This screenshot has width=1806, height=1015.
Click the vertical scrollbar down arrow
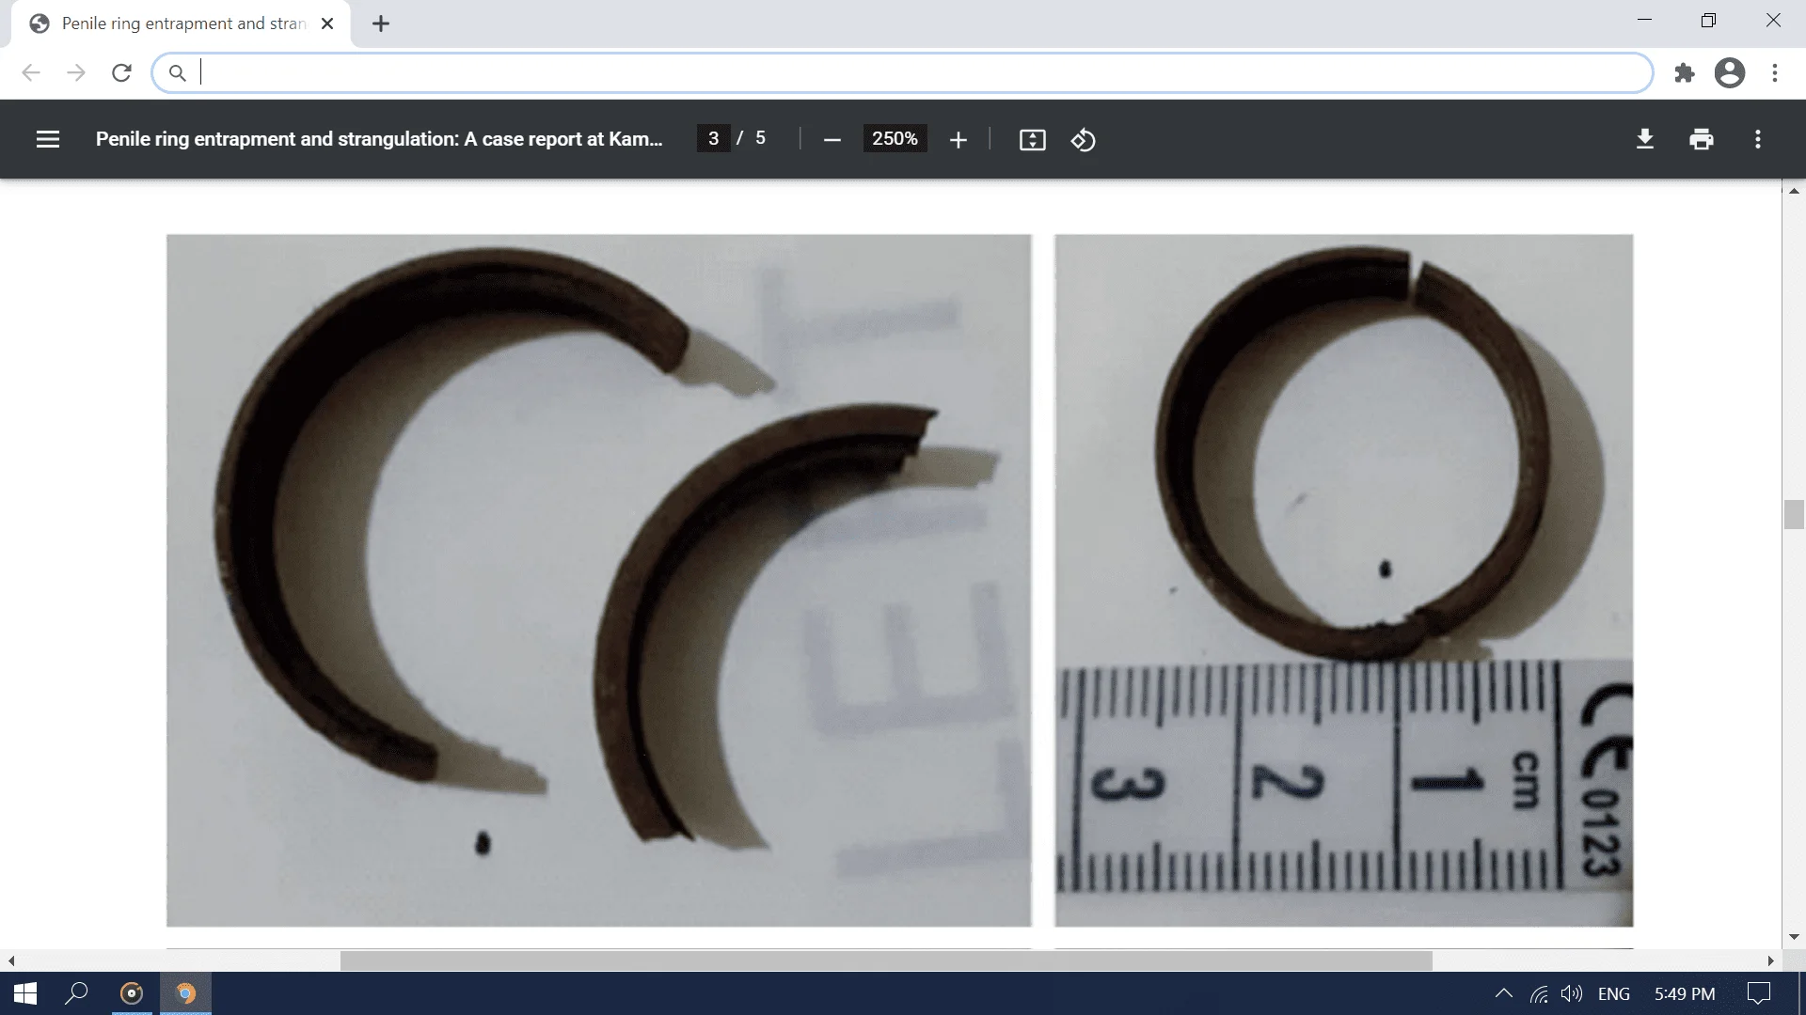click(x=1794, y=936)
